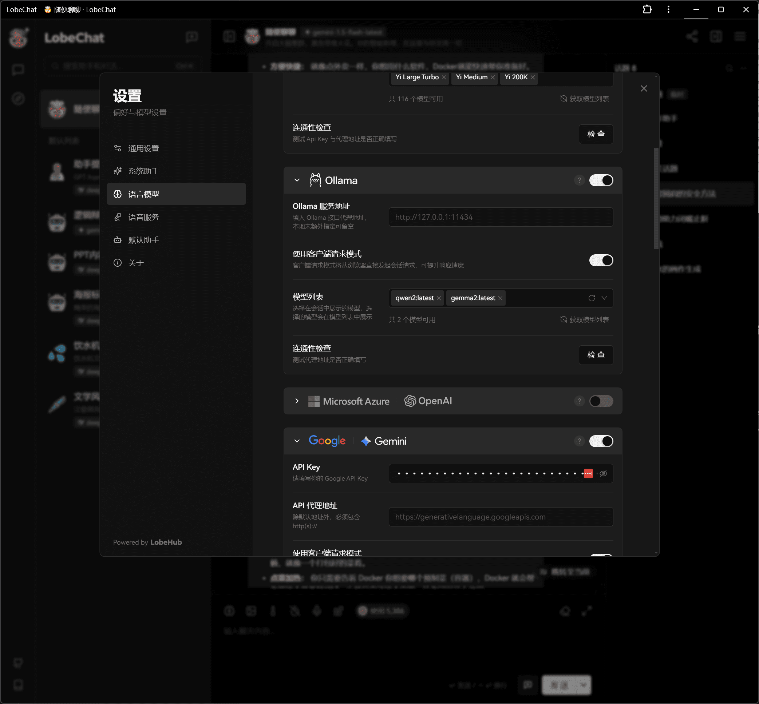
Task: Remove the qwen2:latest model tag
Action: click(439, 298)
